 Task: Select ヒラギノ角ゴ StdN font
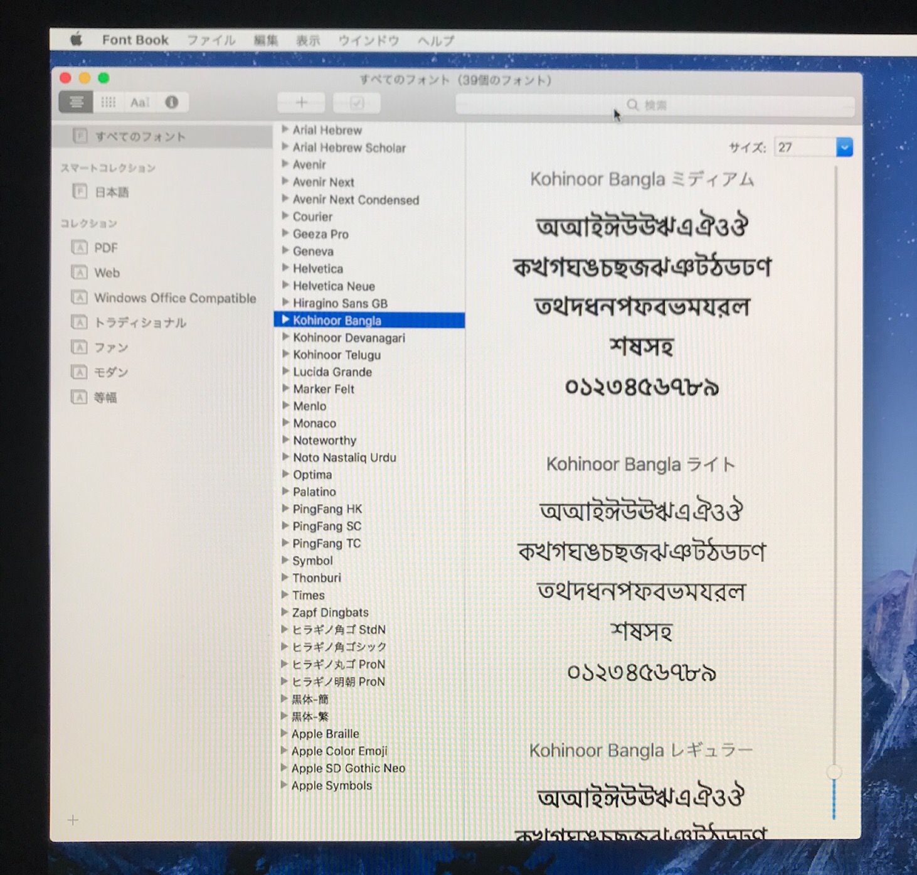(339, 630)
